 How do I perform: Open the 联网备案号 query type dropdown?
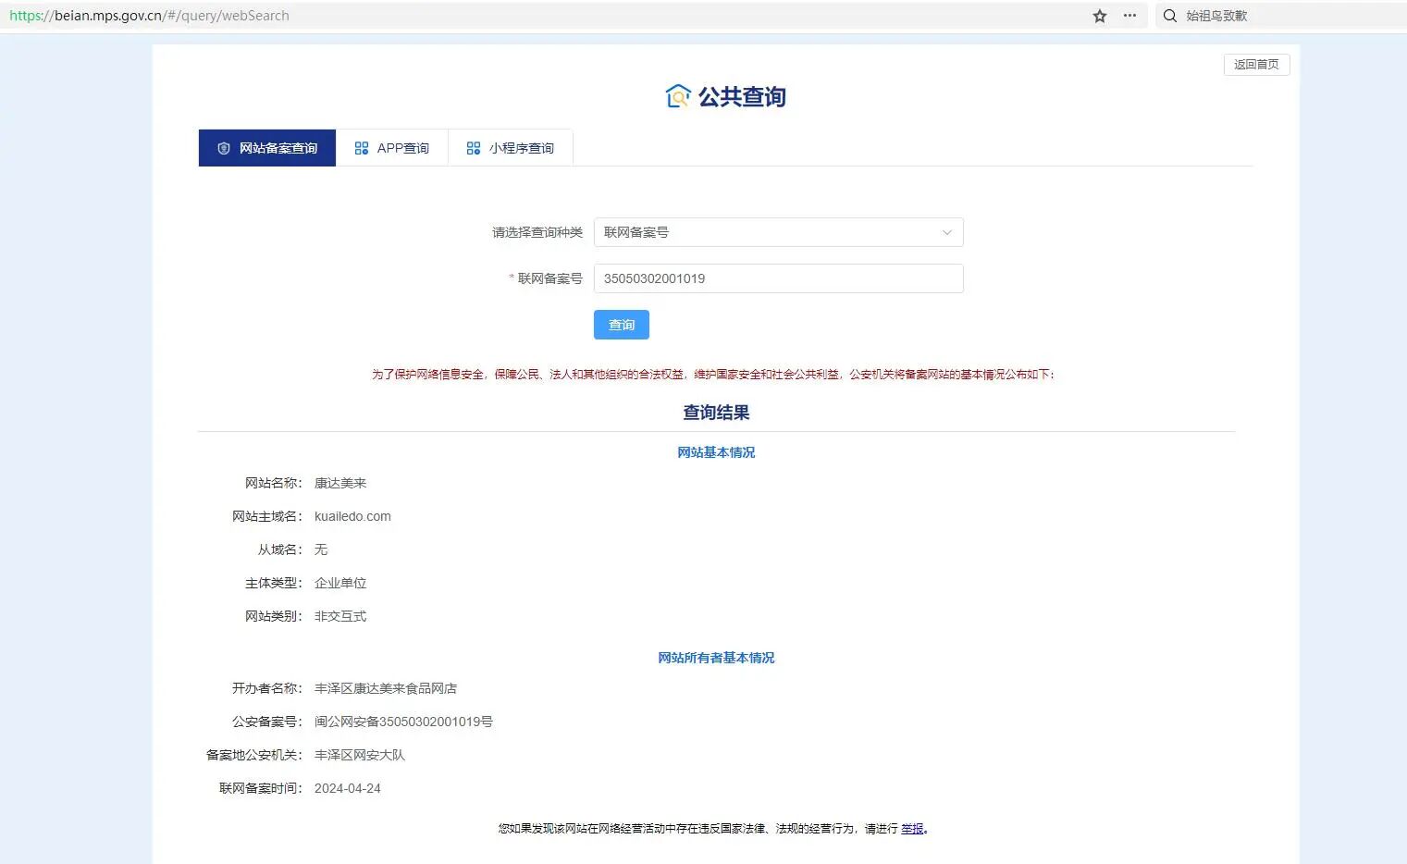pos(778,232)
